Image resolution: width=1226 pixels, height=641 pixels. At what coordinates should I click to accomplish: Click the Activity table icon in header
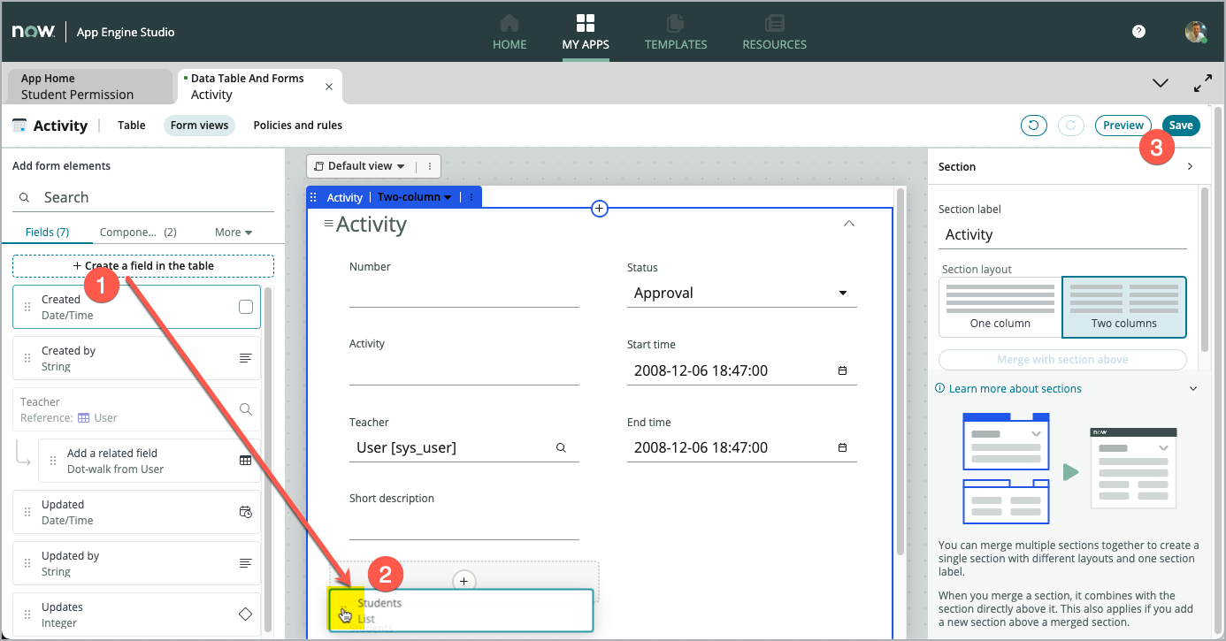[x=19, y=126]
